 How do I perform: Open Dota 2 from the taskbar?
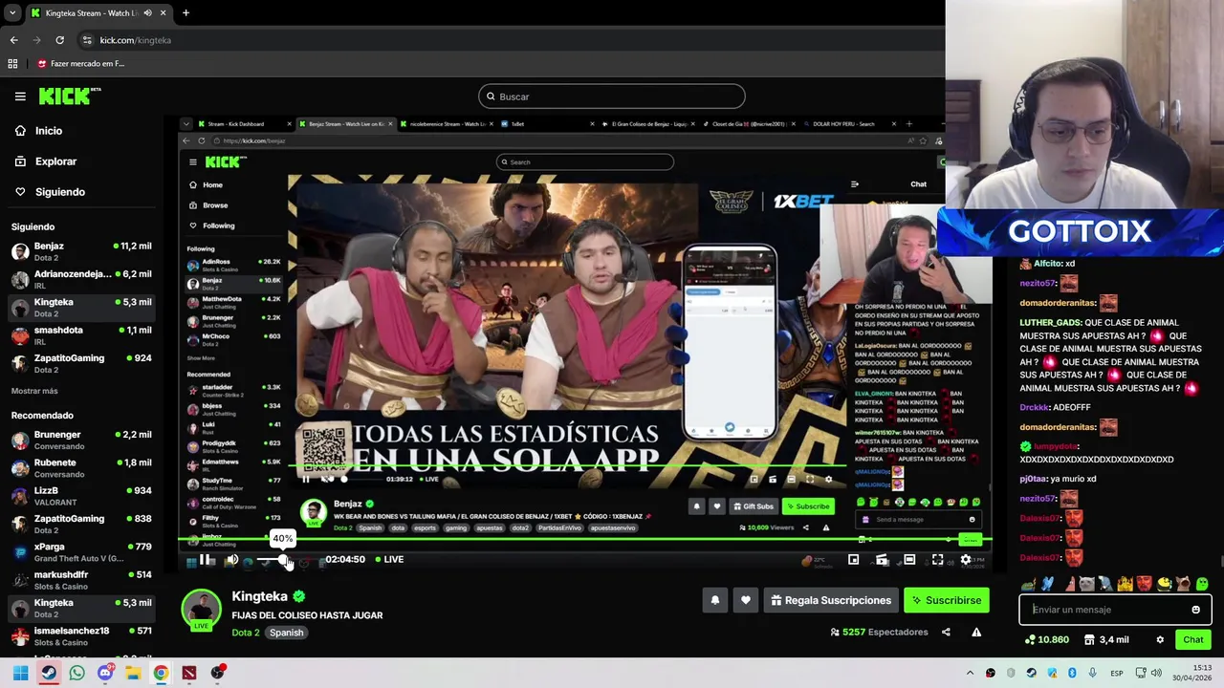(188, 673)
